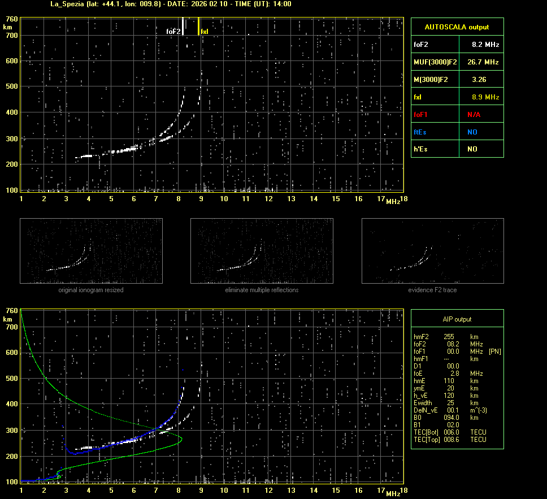547x499 pixels.
Task: Click the 760 km label on upper ionogram
Action: pos(11,19)
